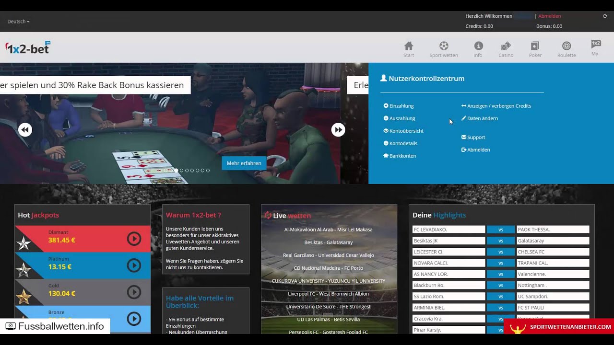The width and height of the screenshot is (614, 345).
Task: Click the Mehr erfahren button
Action: 244,163
